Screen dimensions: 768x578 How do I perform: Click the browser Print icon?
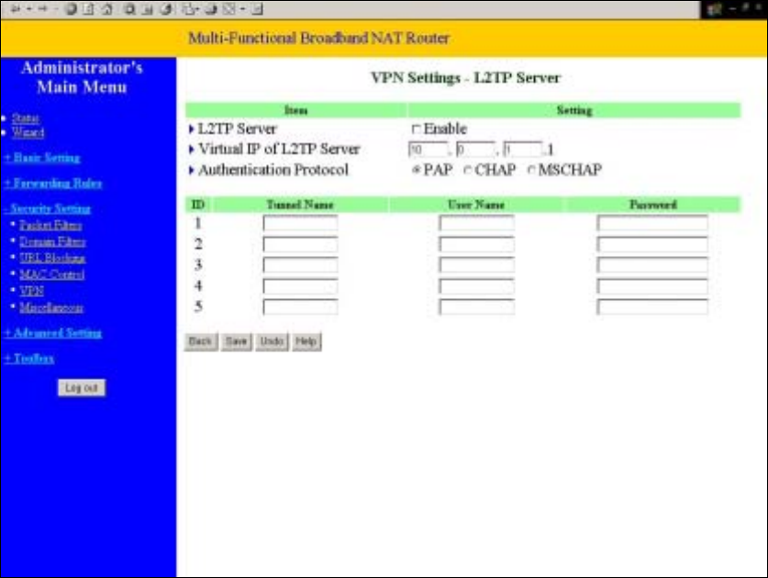(x=211, y=8)
